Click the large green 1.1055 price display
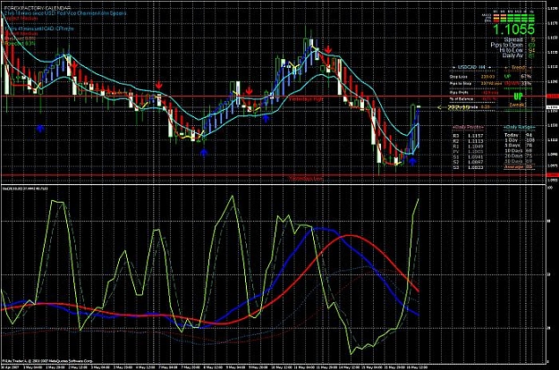559x370 pixels. tap(513, 29)
